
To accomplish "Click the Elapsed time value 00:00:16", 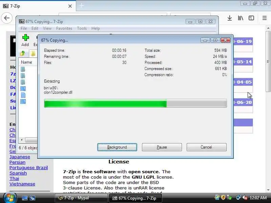I will (x=119, y=50).
